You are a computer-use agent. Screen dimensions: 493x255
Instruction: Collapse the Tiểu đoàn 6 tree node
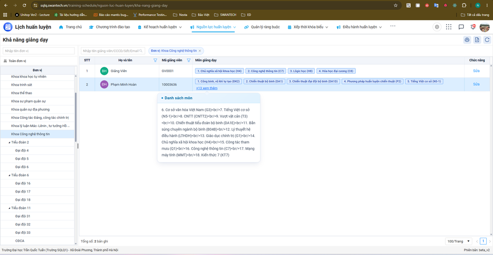[9, 175]
